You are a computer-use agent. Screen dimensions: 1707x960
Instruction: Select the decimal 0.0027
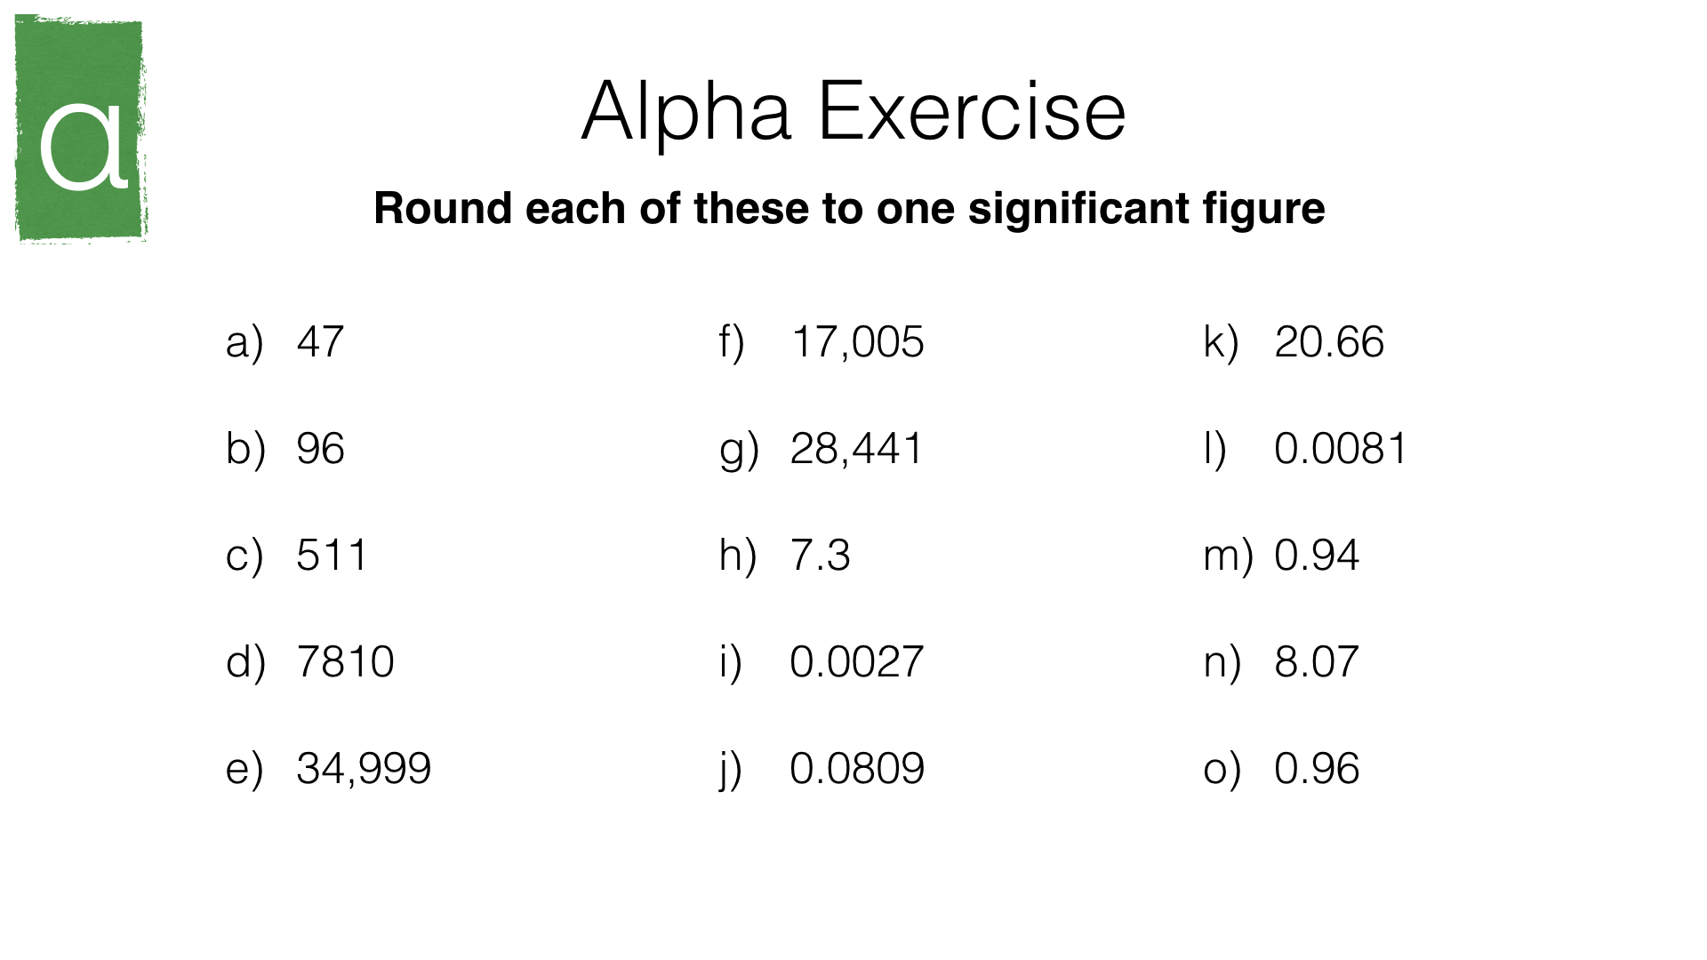857,662
